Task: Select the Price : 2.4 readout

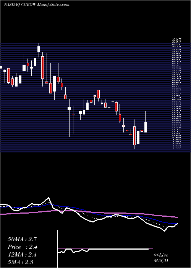Action: (23, 247)
